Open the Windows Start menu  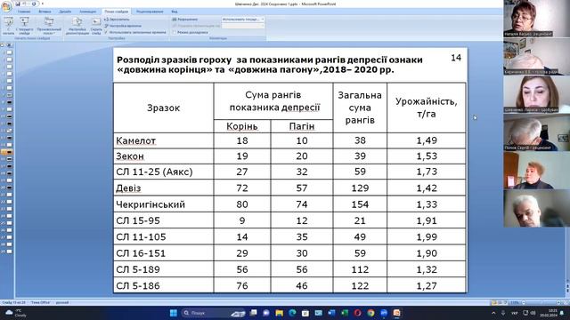174,313
